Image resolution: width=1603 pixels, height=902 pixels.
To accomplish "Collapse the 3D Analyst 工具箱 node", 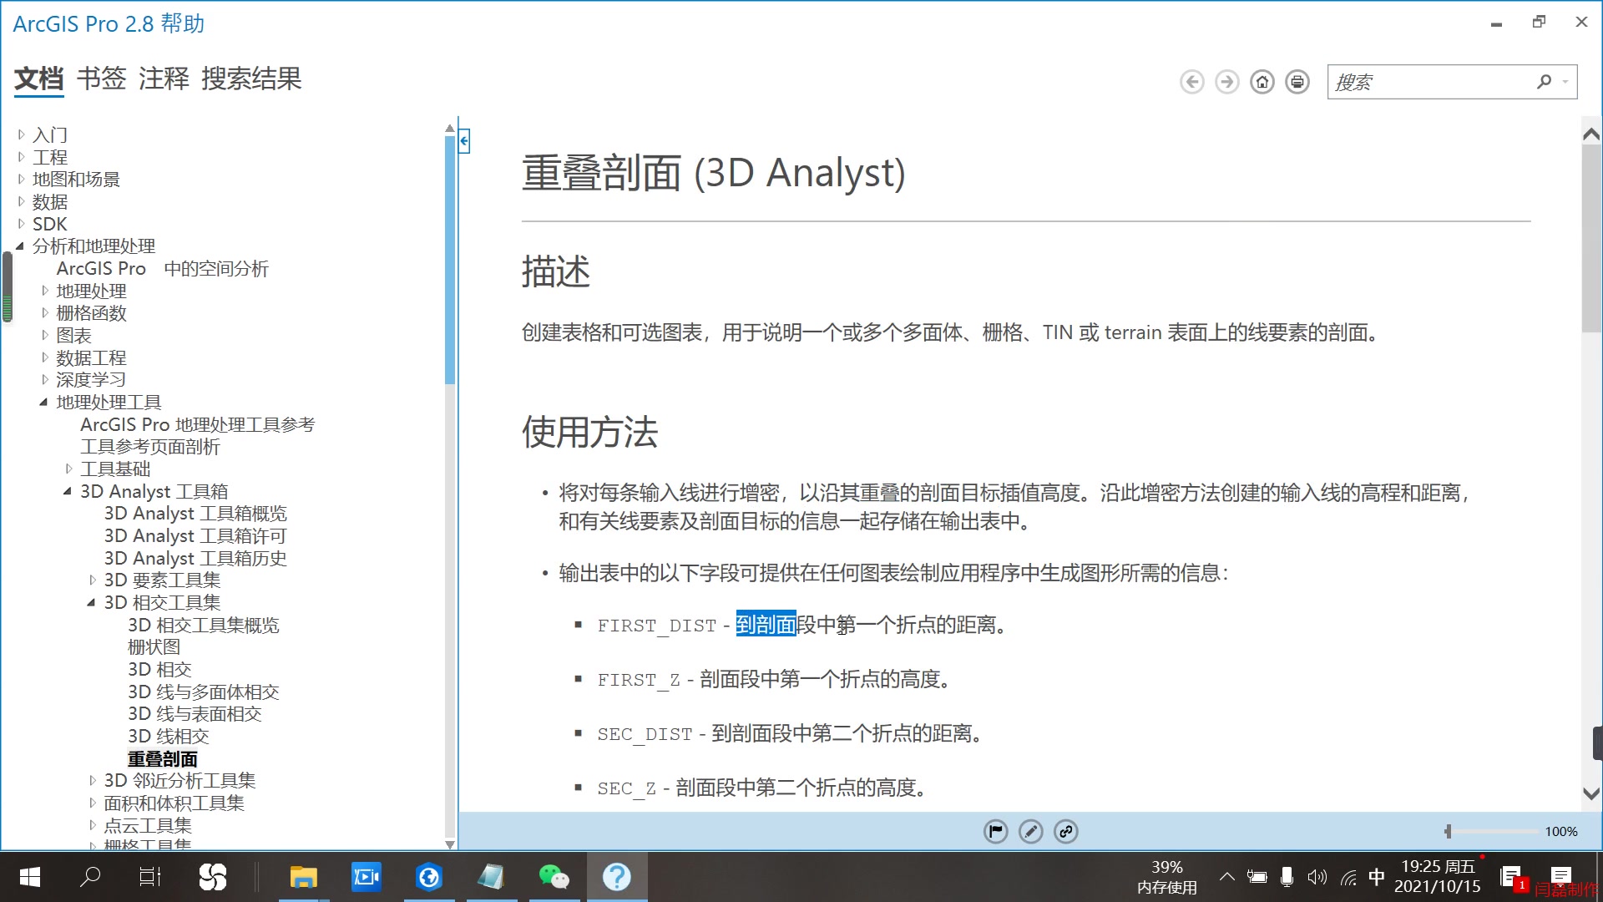I will (x=68, y=491).
